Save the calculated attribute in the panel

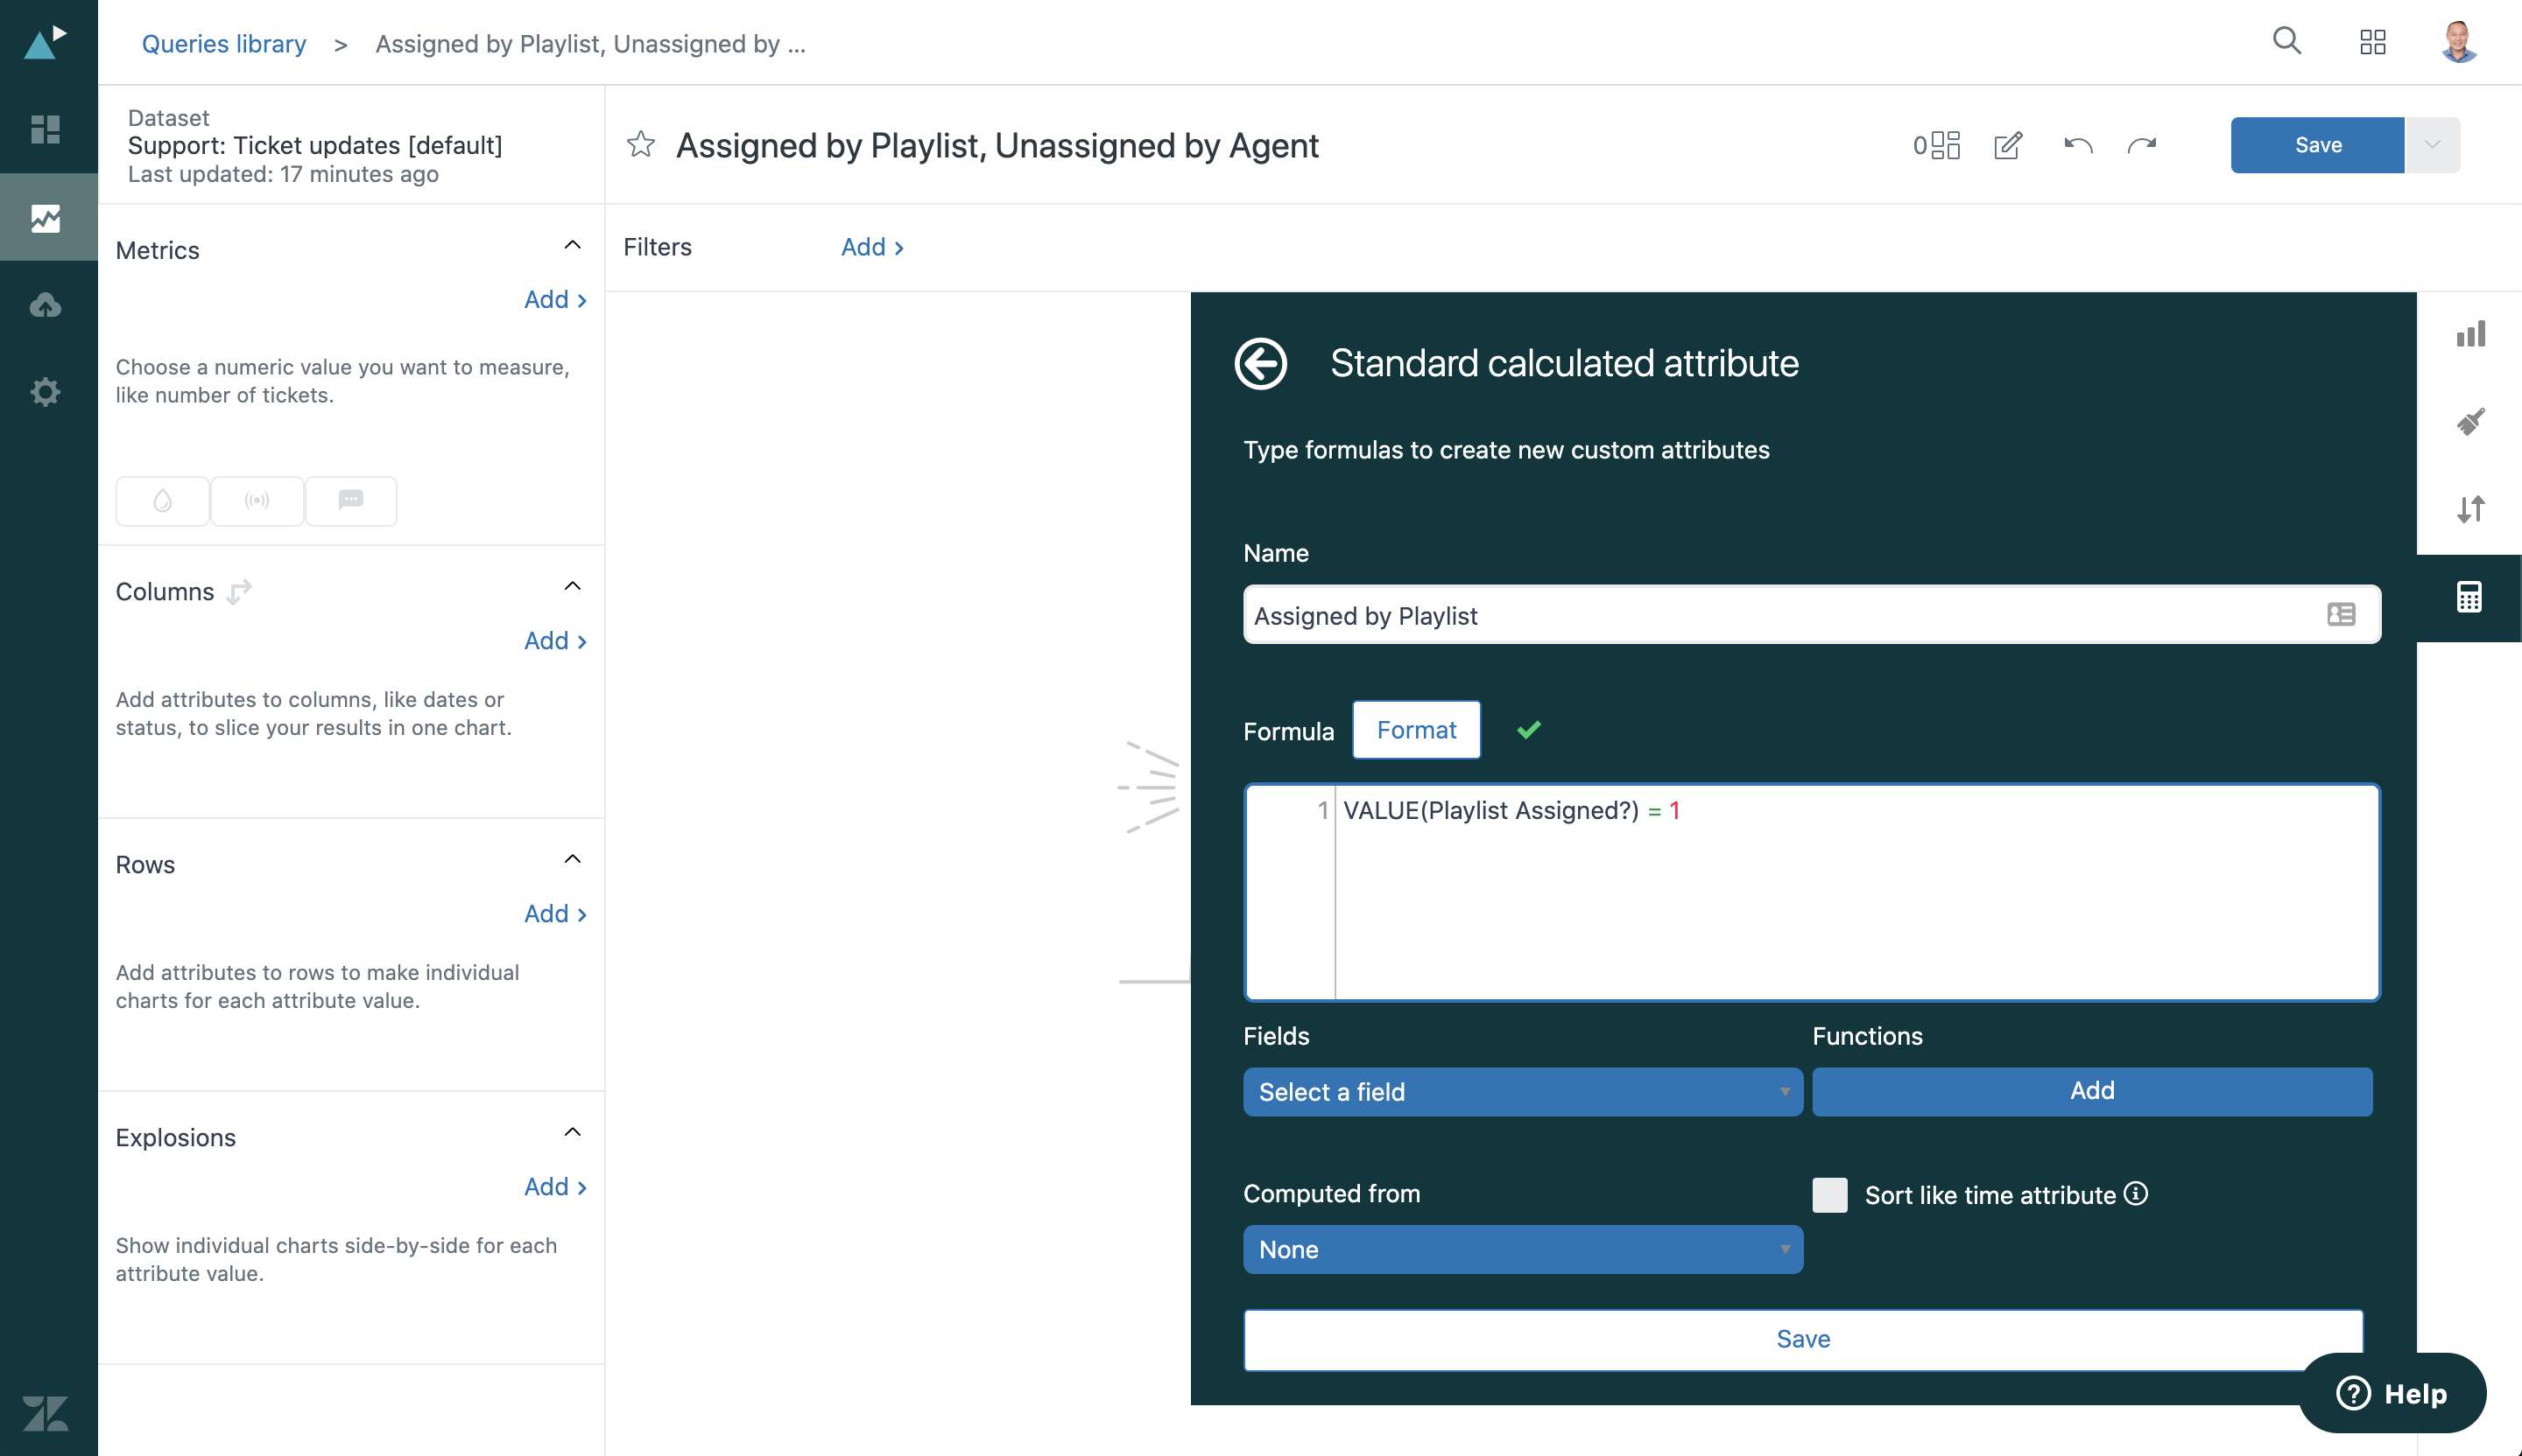click(1802, 1339)
